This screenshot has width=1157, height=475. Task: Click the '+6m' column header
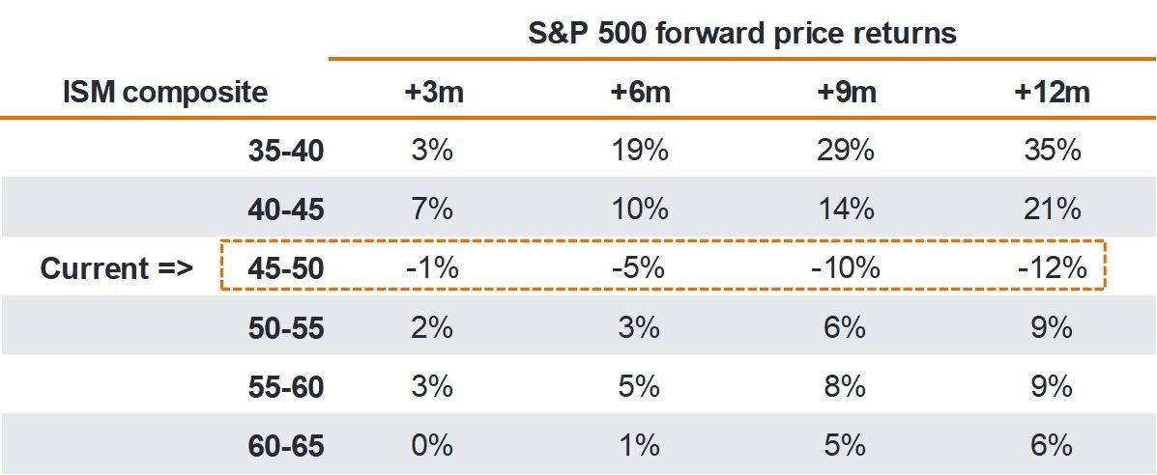click(637, 93)
